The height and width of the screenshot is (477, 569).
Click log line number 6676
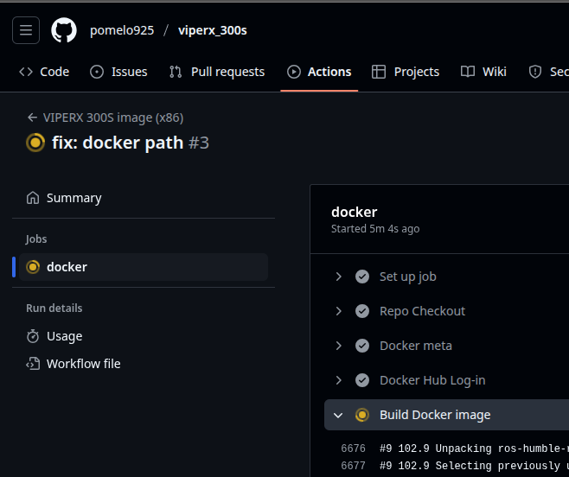pos(353,448)
